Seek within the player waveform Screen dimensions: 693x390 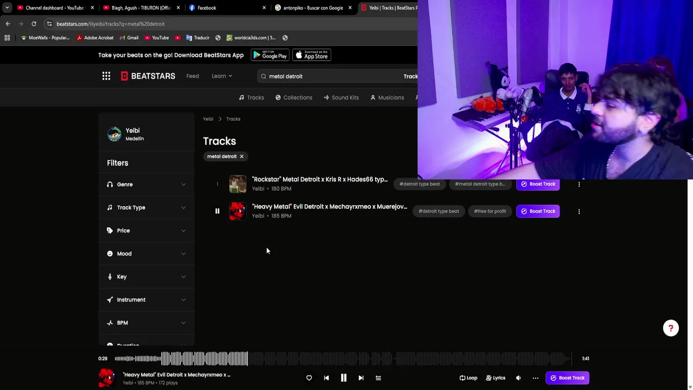pyautogui.click(x=343, y=359)
